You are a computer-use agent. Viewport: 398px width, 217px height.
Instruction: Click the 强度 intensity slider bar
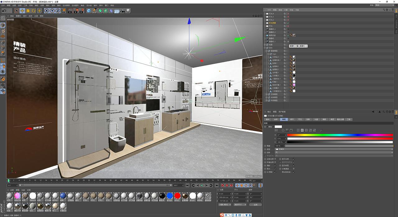[x=339, y=146]
